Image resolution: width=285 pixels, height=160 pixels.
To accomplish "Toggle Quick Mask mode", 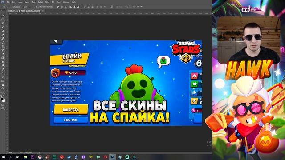I will coord(3,105).
